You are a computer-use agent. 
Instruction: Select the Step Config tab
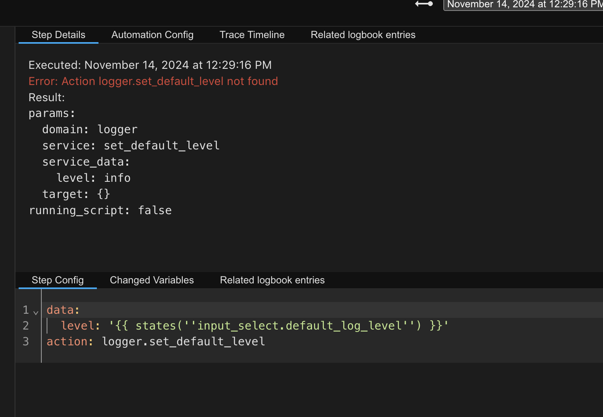coord(58,280)
